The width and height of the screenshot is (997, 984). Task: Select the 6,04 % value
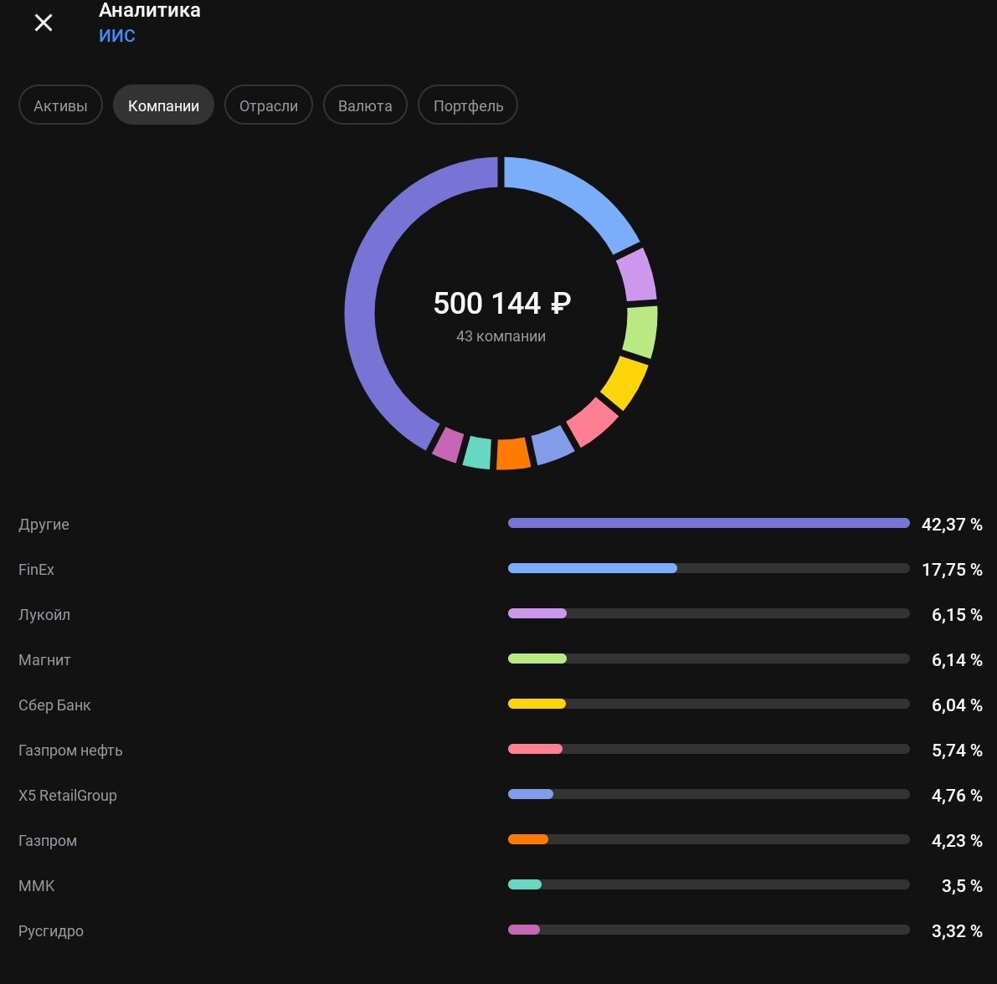957,705
